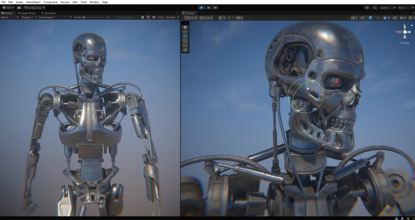
Task: Toggle hidden objects visibility eye icon
Action: [395, 18]
